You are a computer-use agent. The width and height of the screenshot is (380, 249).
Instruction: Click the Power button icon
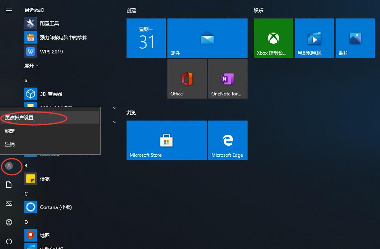9,241
